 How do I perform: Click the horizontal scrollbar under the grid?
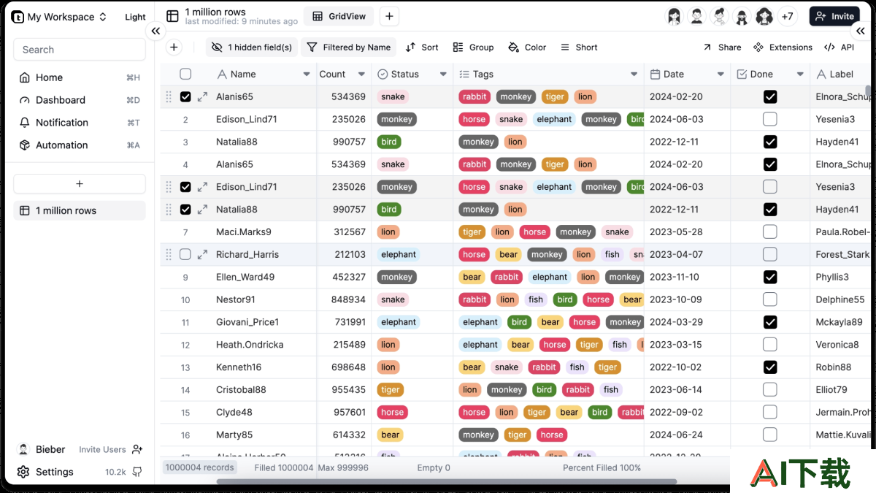446,481
